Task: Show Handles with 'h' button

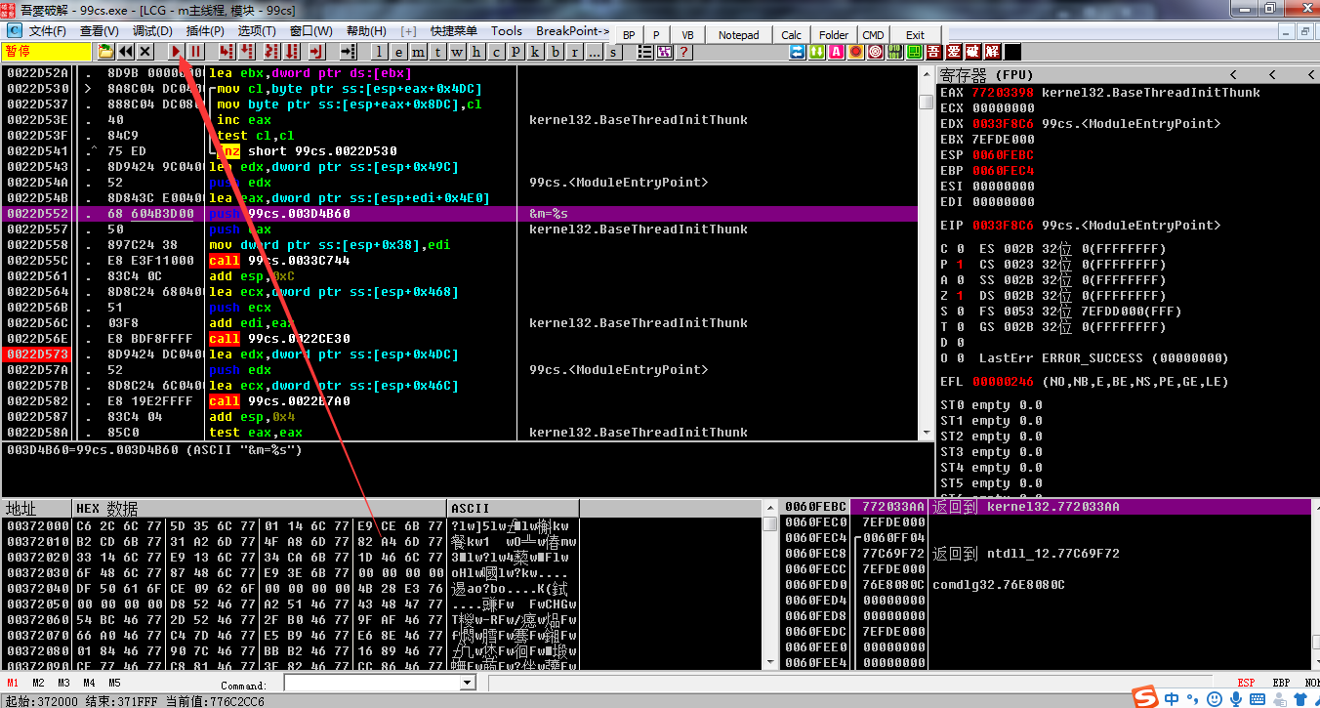Action: (x=476, y=52)
